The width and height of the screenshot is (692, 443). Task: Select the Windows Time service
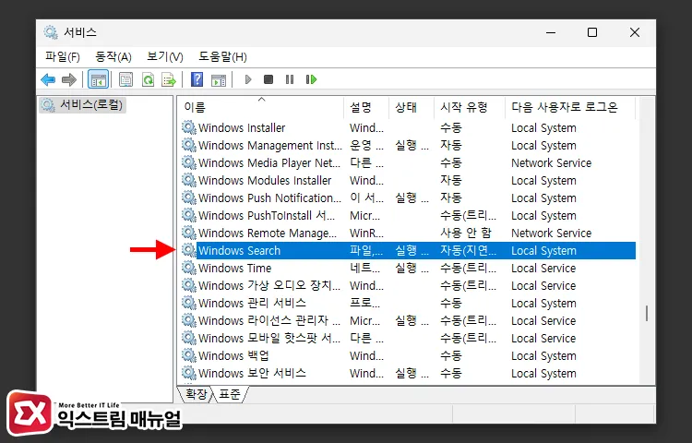408,268
